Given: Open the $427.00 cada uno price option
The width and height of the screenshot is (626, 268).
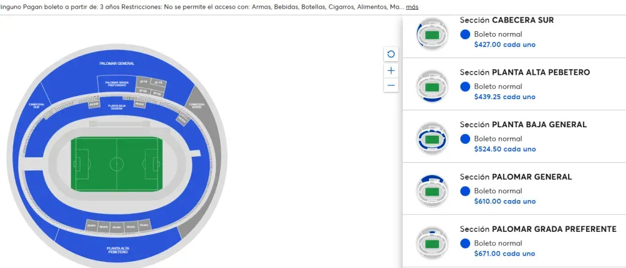Looking at the screenshot, I should coord(504,45).
